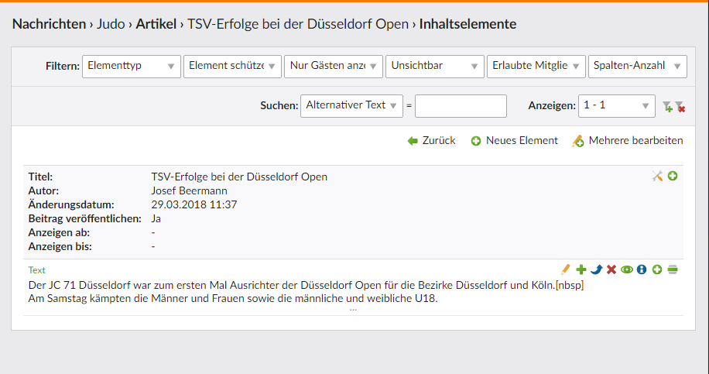This screenshot has width=709, height=374.
Task: Move the Text element with blue arrow
Action: (x=596, y=269)
